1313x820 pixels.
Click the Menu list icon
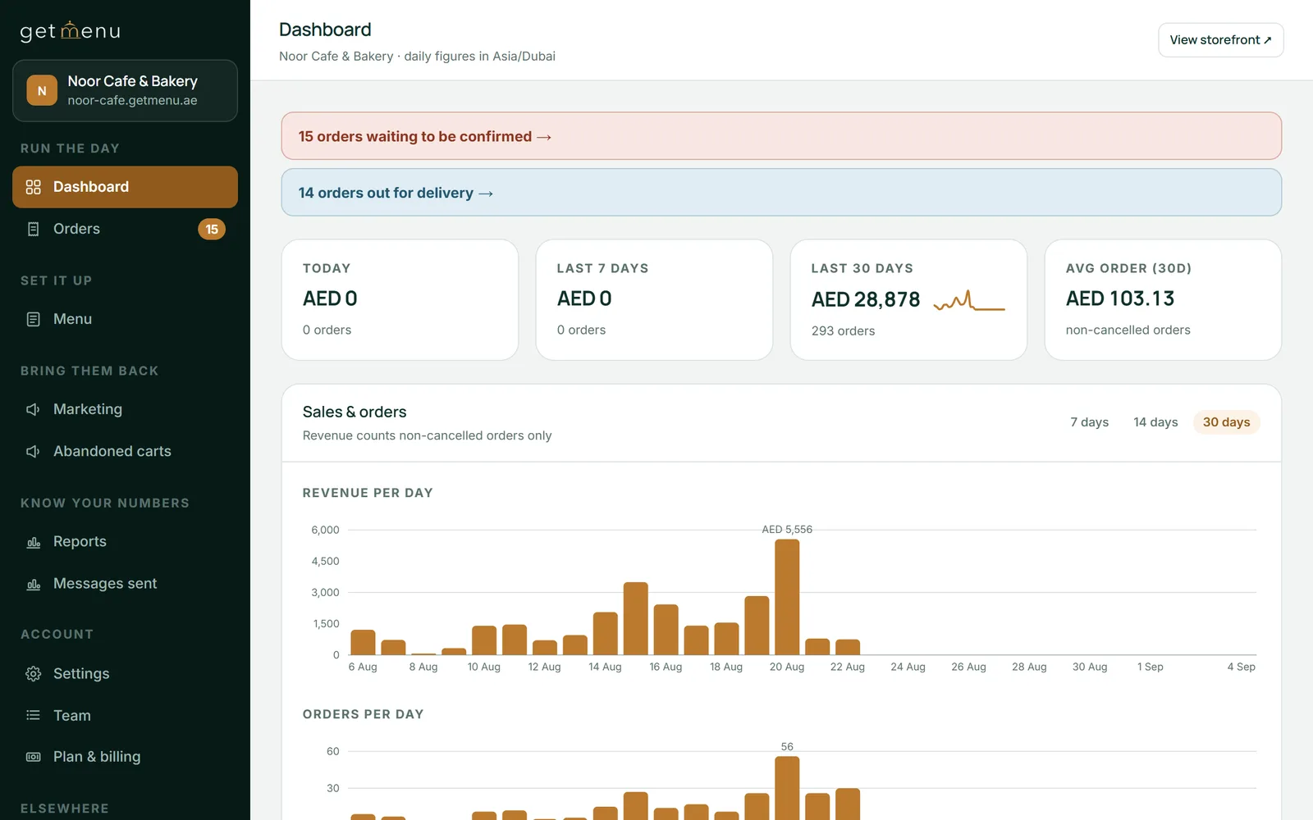click(x=33, y=319)
